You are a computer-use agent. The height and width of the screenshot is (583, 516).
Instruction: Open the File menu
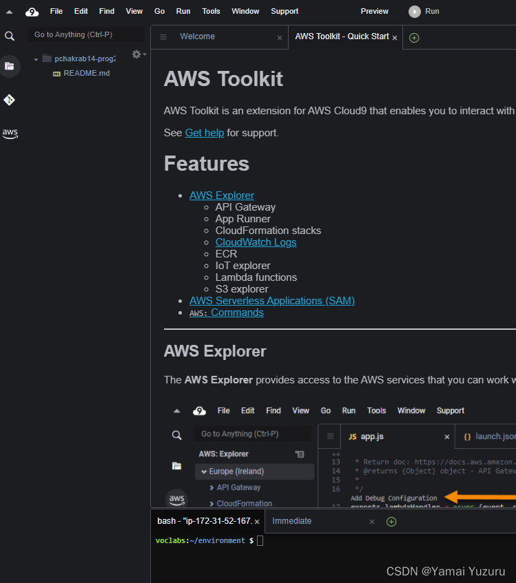(x=56, y=12)
